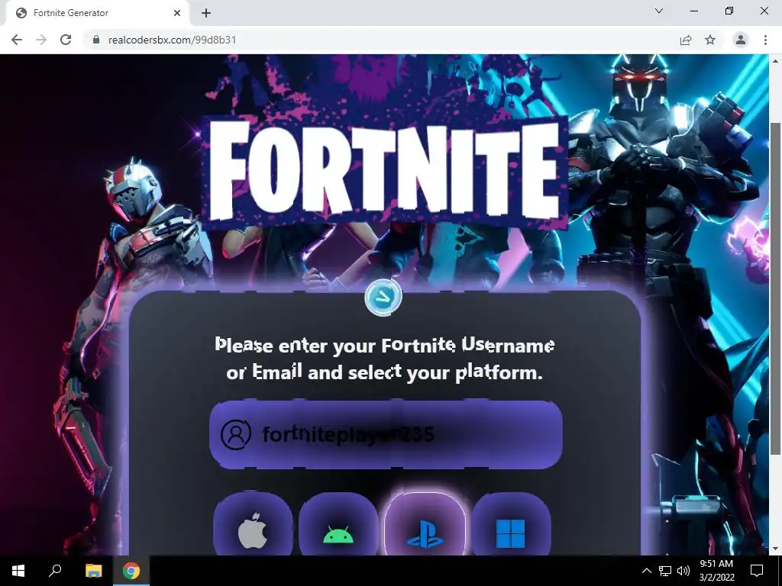Screen dimensions: 782x586
Task: Click the scrollbar down arrow
Action: tap(775, 549)
